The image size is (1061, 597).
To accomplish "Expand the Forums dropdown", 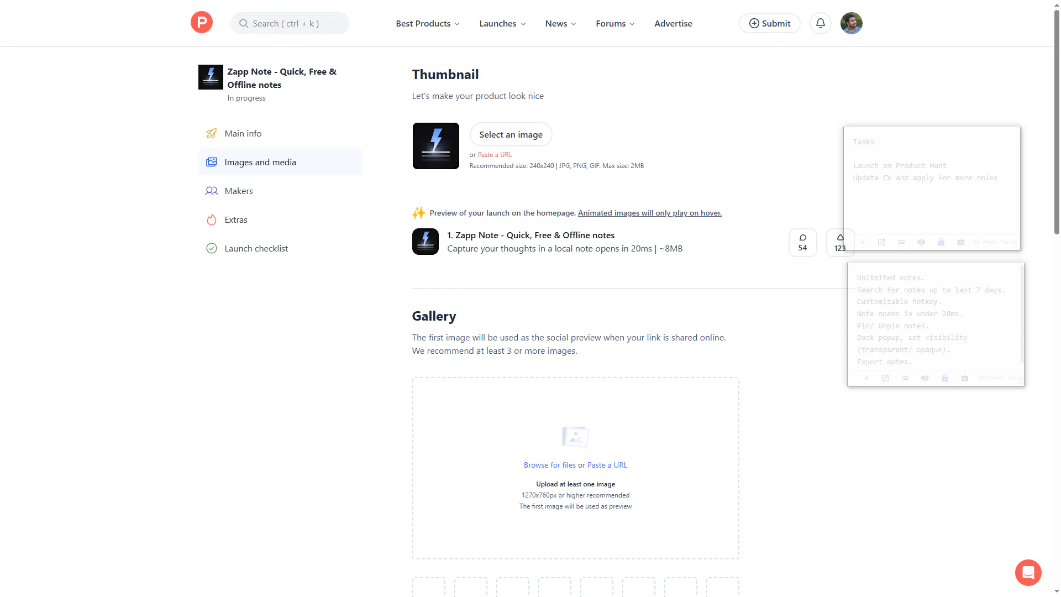I will tap(615, 23).
